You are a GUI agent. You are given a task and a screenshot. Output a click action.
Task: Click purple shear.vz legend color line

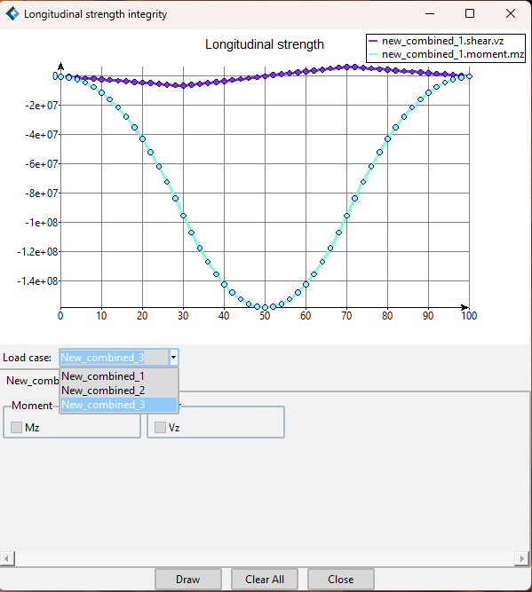(373, 41)
